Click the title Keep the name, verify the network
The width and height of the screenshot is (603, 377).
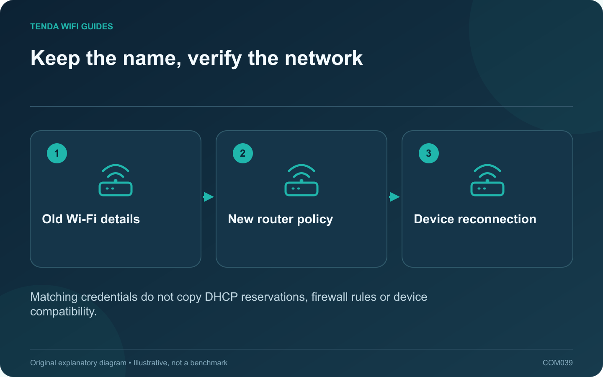pyautogui.click(x=196, y=58)
